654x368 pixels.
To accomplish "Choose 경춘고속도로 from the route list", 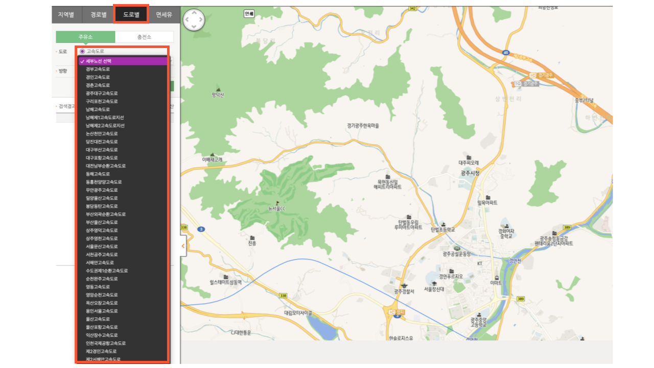I will click(x=123, y=85).
